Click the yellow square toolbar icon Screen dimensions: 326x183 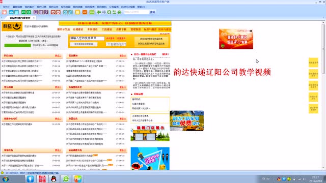77,12
